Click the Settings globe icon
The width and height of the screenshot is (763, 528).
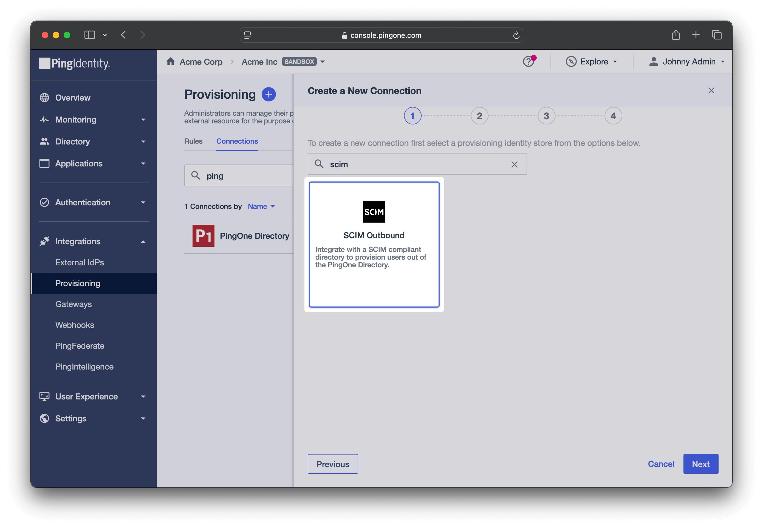coord(44,418)
